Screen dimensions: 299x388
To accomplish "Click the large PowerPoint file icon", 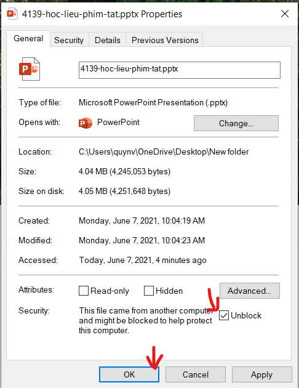I will click(30, 69).
